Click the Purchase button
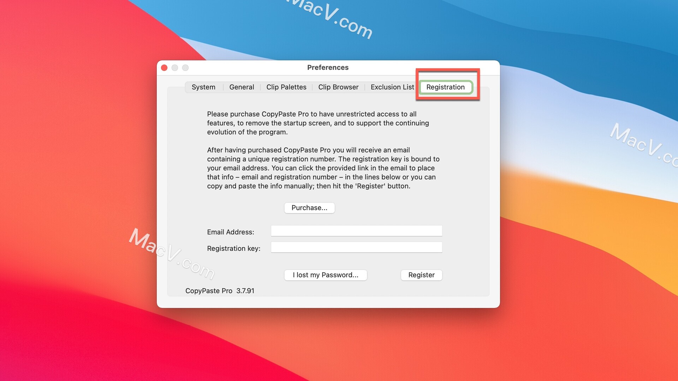The height and width of the screenshot is (381, 678). [309, 207]
